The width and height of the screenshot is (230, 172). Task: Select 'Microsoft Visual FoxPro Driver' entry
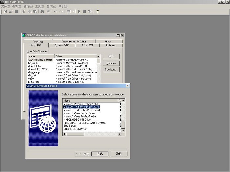click(x=80, y=113)
